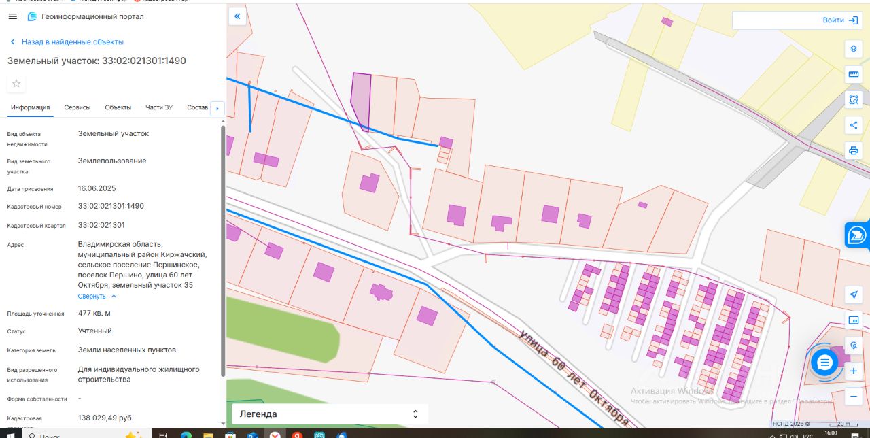
Task: Zoom out with the minus button
Action: coord(854,396)
